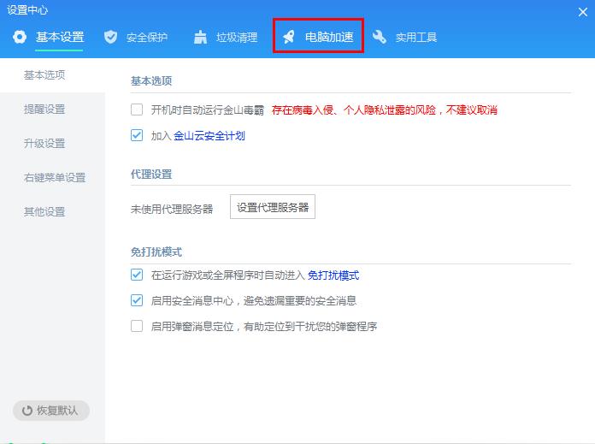Click the 设置代理服务器 button
This screenshot has height=444, width=595.
click(273, 207)
